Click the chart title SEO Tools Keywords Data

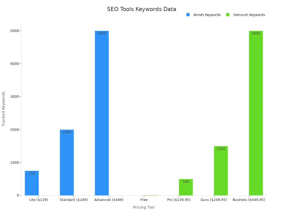(141, 9)
